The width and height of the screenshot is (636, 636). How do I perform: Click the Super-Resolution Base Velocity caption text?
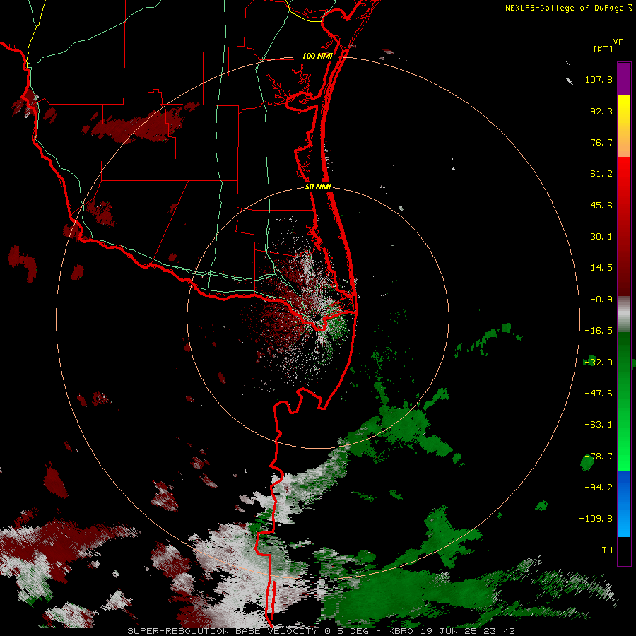[x=321, y=631]
